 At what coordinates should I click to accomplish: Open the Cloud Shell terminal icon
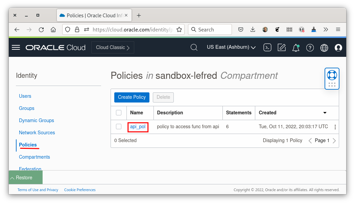(x=267, y=47)
